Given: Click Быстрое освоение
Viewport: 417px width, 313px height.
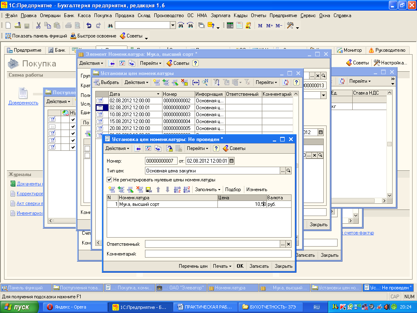Looking at the screenshot, I should point(93,36).
